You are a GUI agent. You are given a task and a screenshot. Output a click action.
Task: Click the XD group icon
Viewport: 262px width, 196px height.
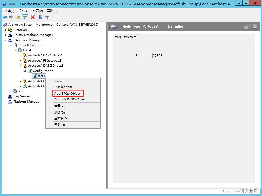coord(15,91)
